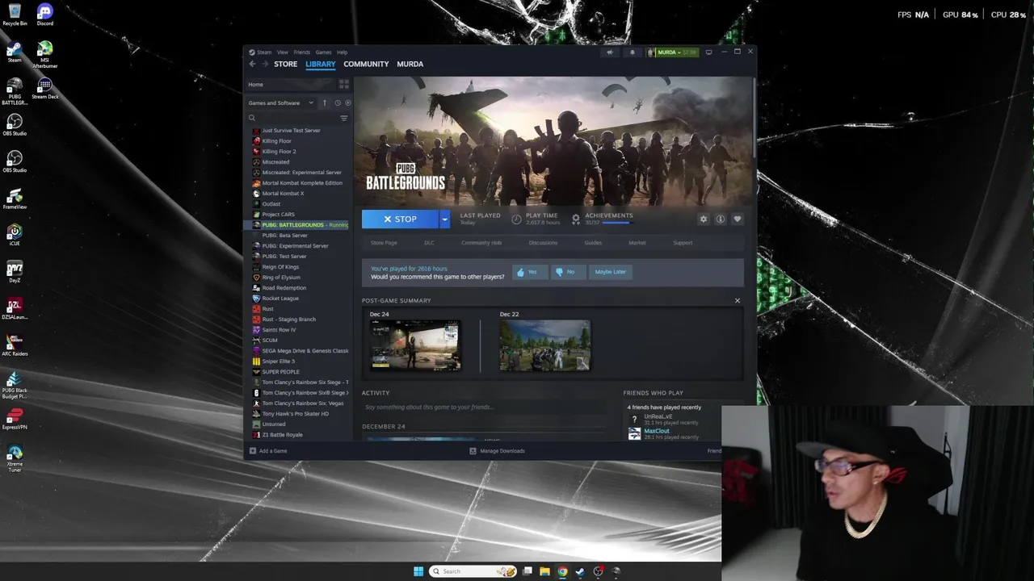Open the Windows Start menu
This screenshot has height=581, width=1034.
coord(418,571)
